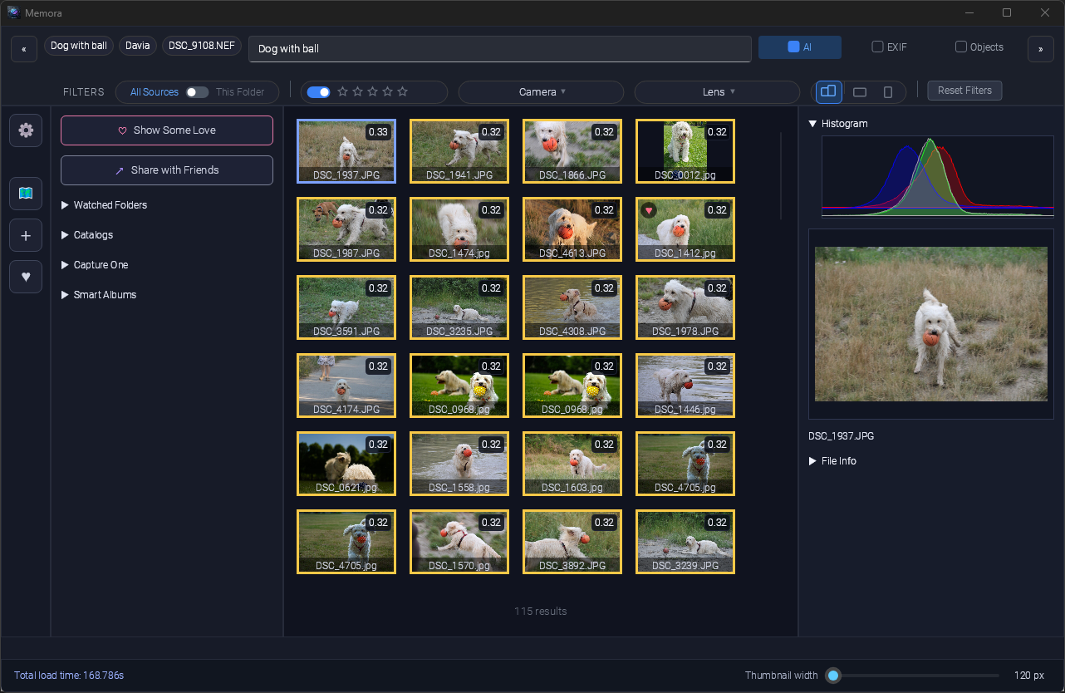This screenshot has width=1065, height=693.
Task: Open favorites via the heart sidebar icon
Action: tap(25, 277)
